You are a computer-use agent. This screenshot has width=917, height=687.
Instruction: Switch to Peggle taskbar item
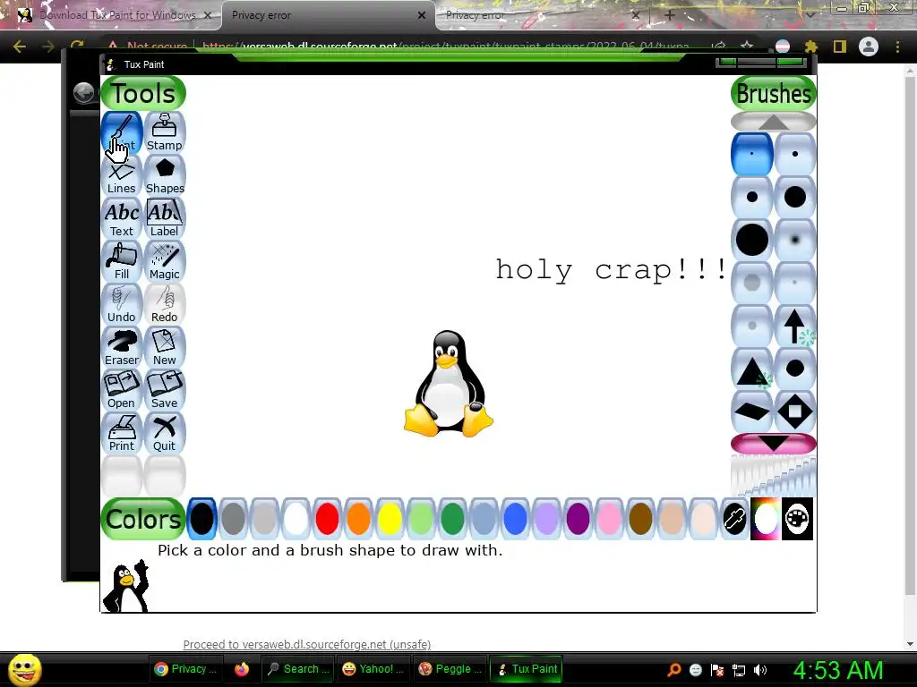pos(450,669)
